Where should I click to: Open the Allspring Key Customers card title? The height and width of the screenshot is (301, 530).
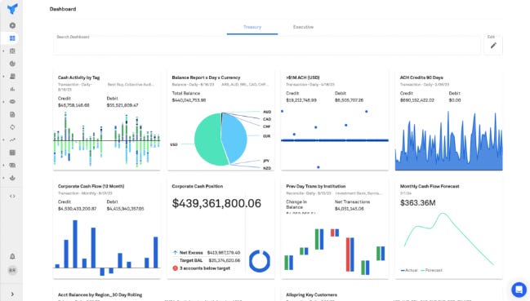point(311,295)
